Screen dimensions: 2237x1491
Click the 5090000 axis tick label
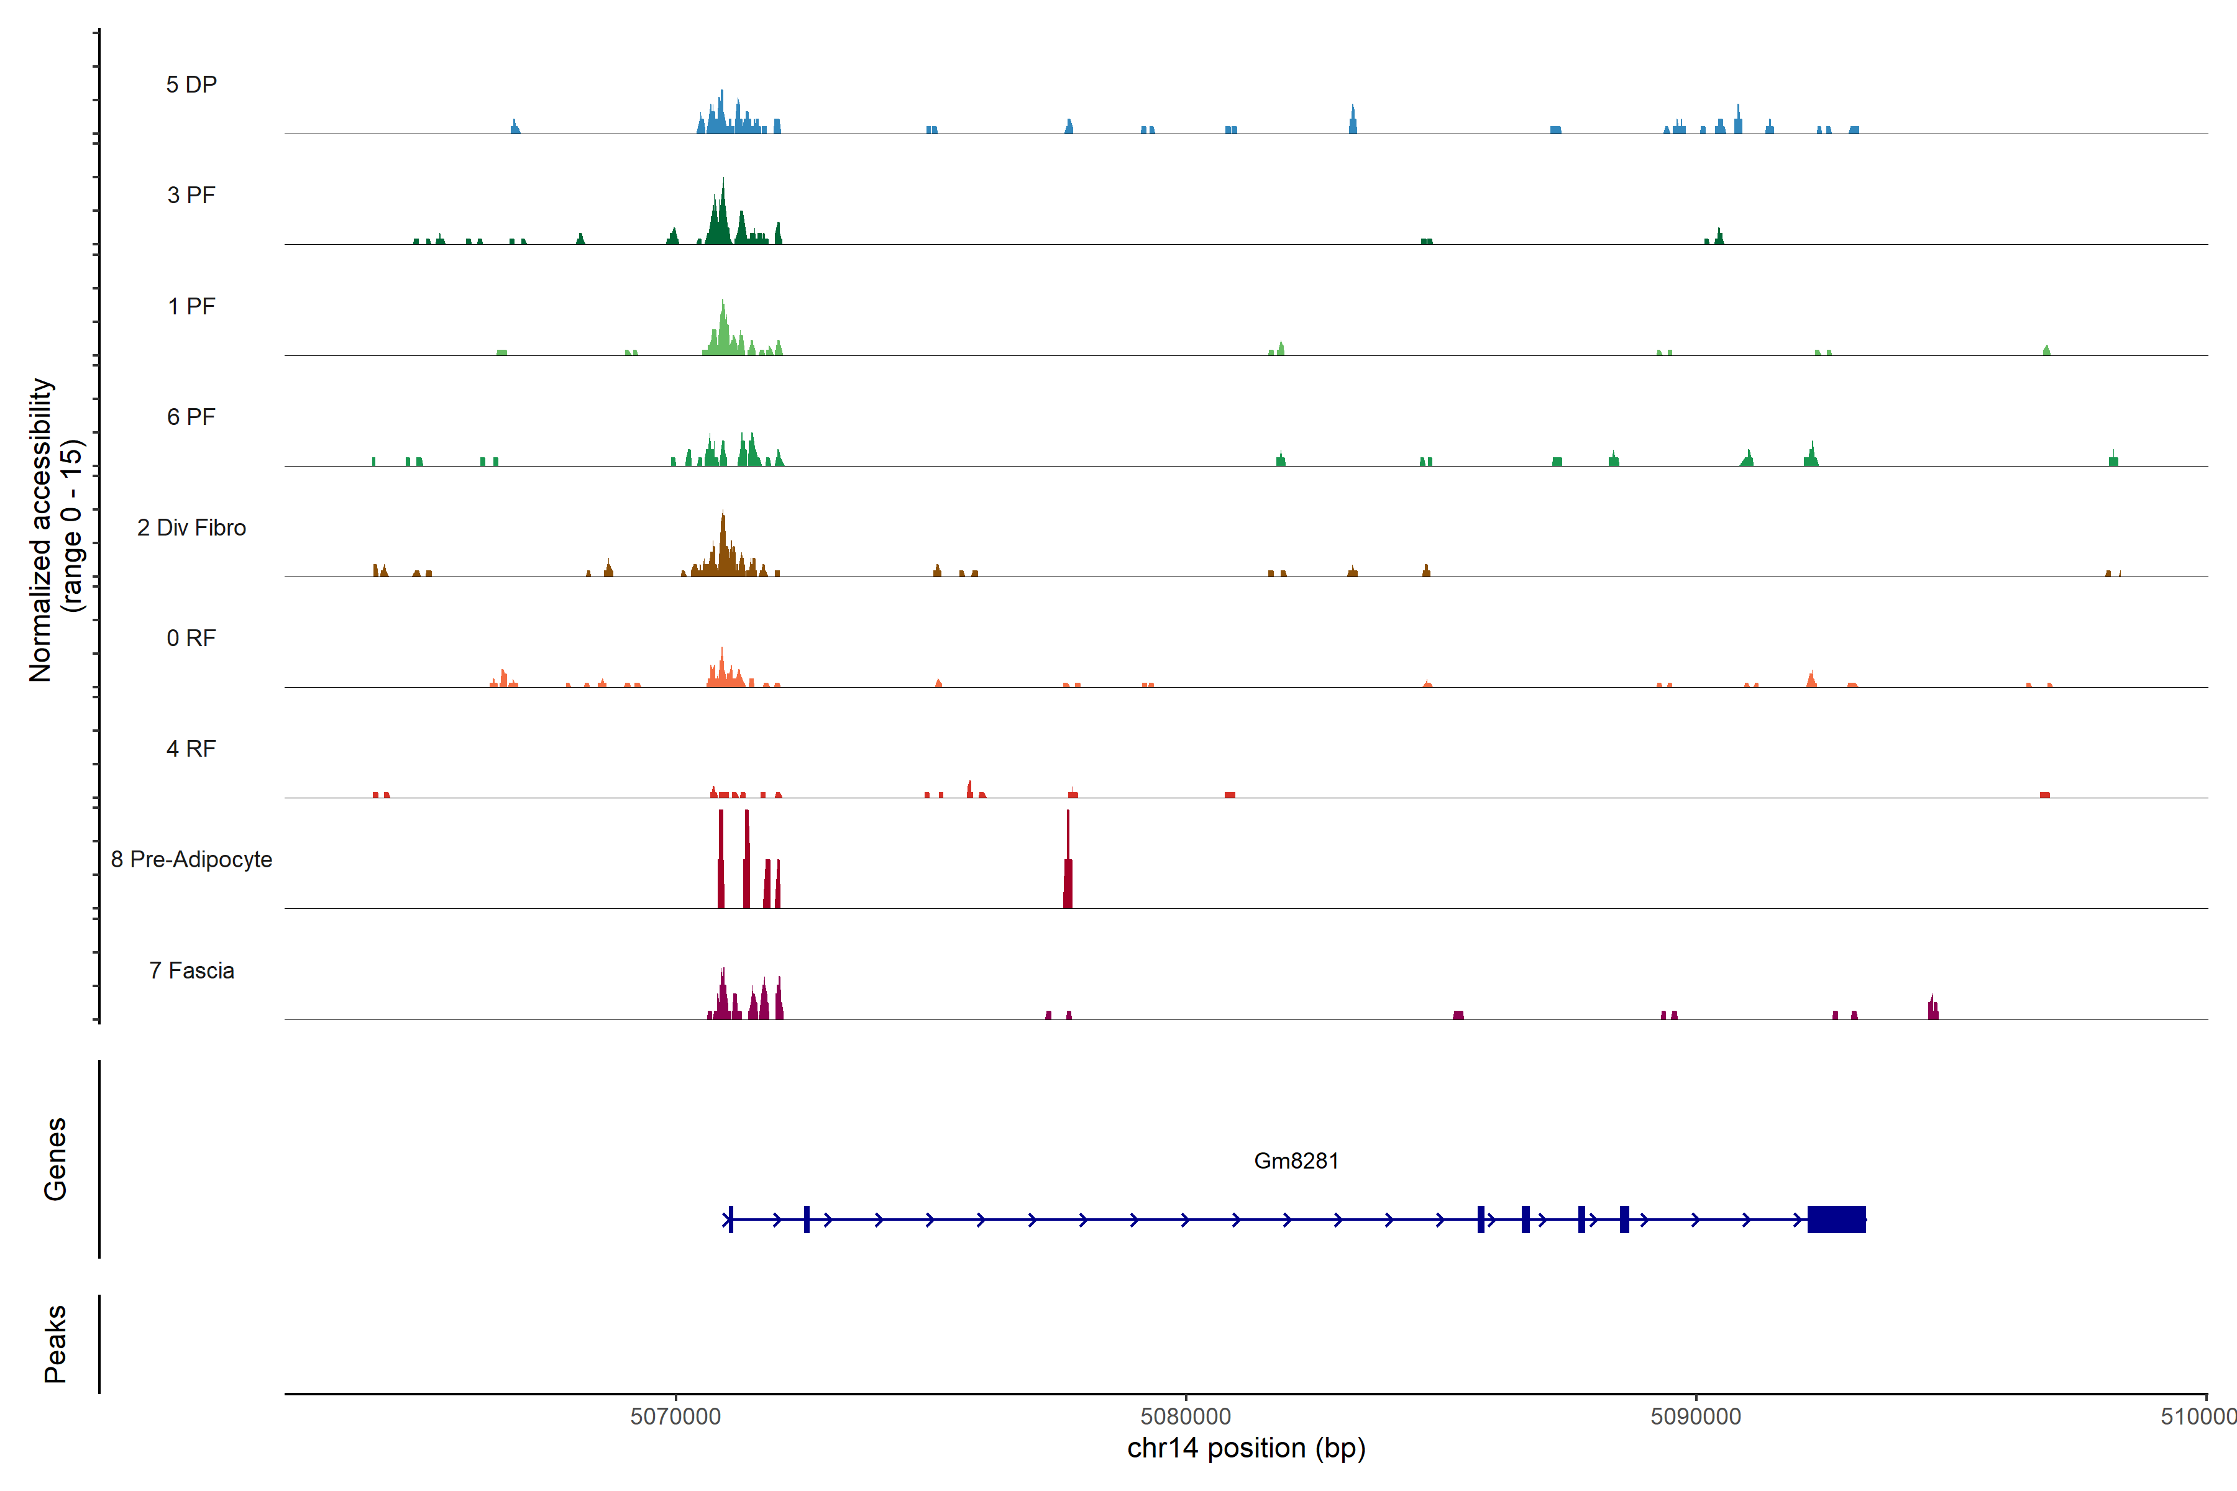[x=1695, y=1417]
